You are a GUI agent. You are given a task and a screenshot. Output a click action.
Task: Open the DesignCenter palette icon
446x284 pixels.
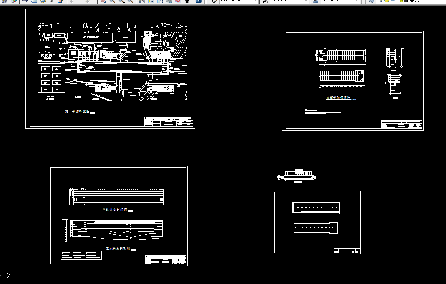tap(151, 1)
